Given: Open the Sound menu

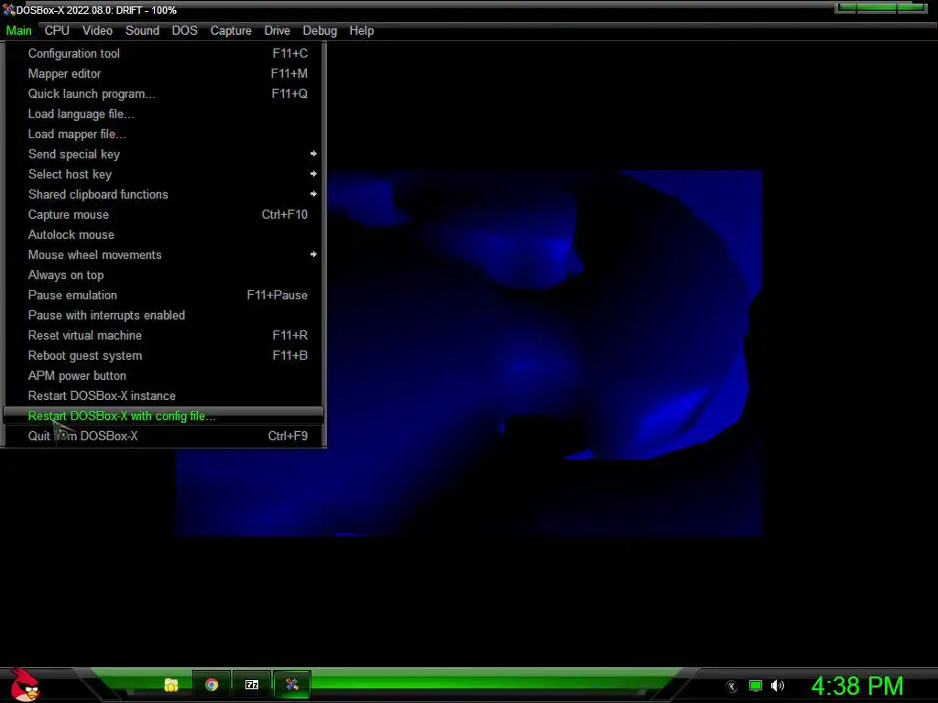Looking at the screenshot, I should 142,30.
